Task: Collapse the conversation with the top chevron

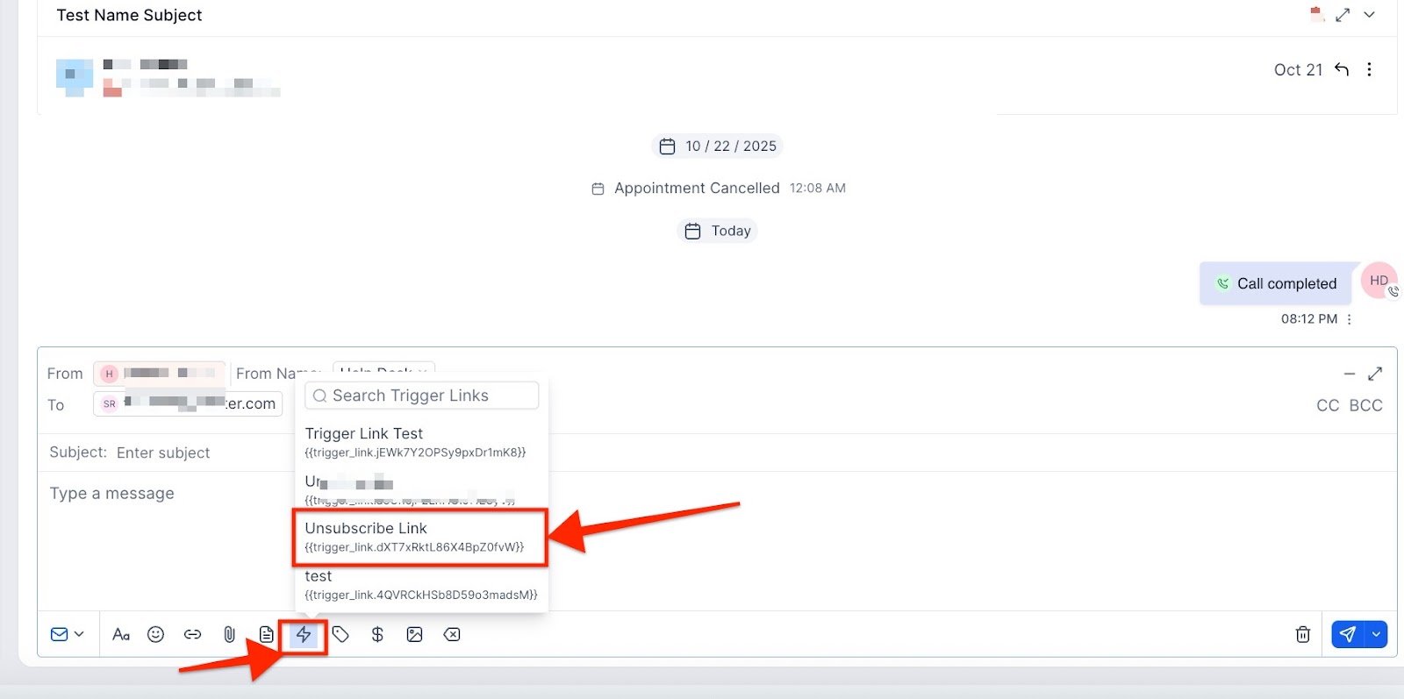Action: coord(1369,15)
